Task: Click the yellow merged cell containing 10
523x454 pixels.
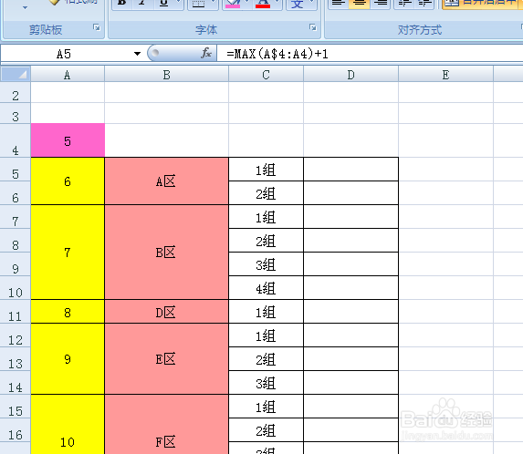Action: pos(68,424)
